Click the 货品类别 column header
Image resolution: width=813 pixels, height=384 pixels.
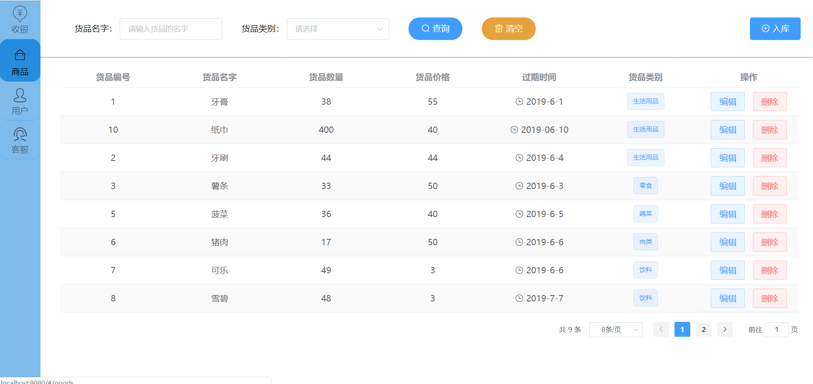click(x=646, y=77)
